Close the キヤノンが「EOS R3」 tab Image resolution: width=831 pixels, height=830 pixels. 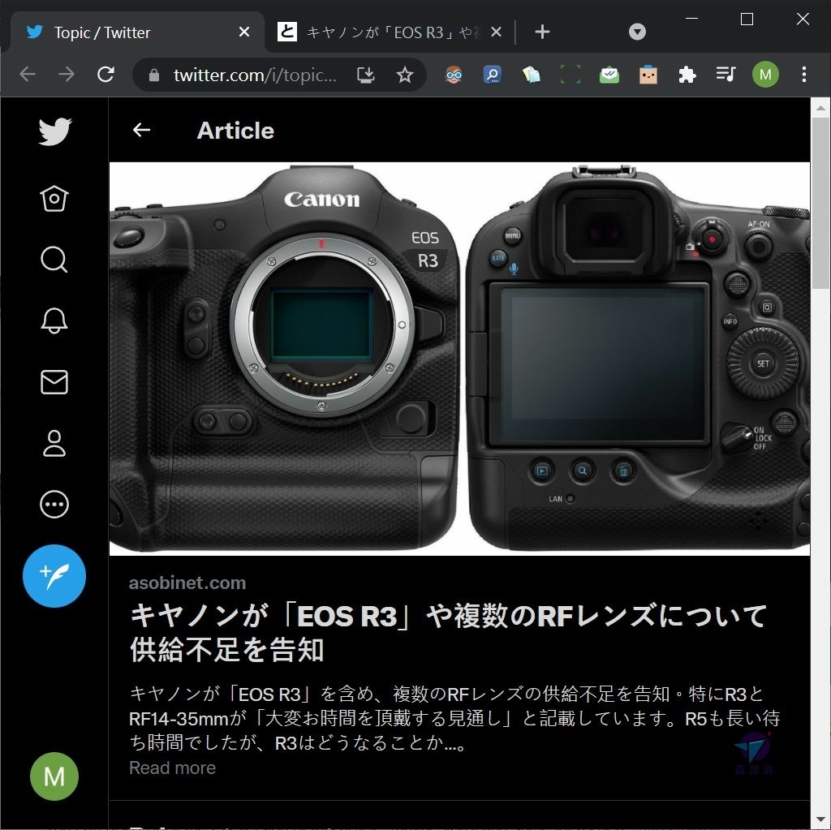496,32
